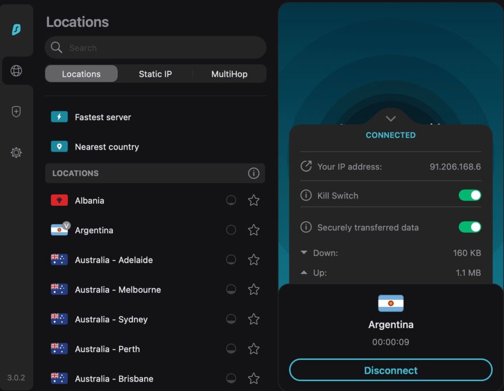The height and width of the screenshot is (391, 504).
Task: Star the Australia - Brisbane location
Action: 253,378
